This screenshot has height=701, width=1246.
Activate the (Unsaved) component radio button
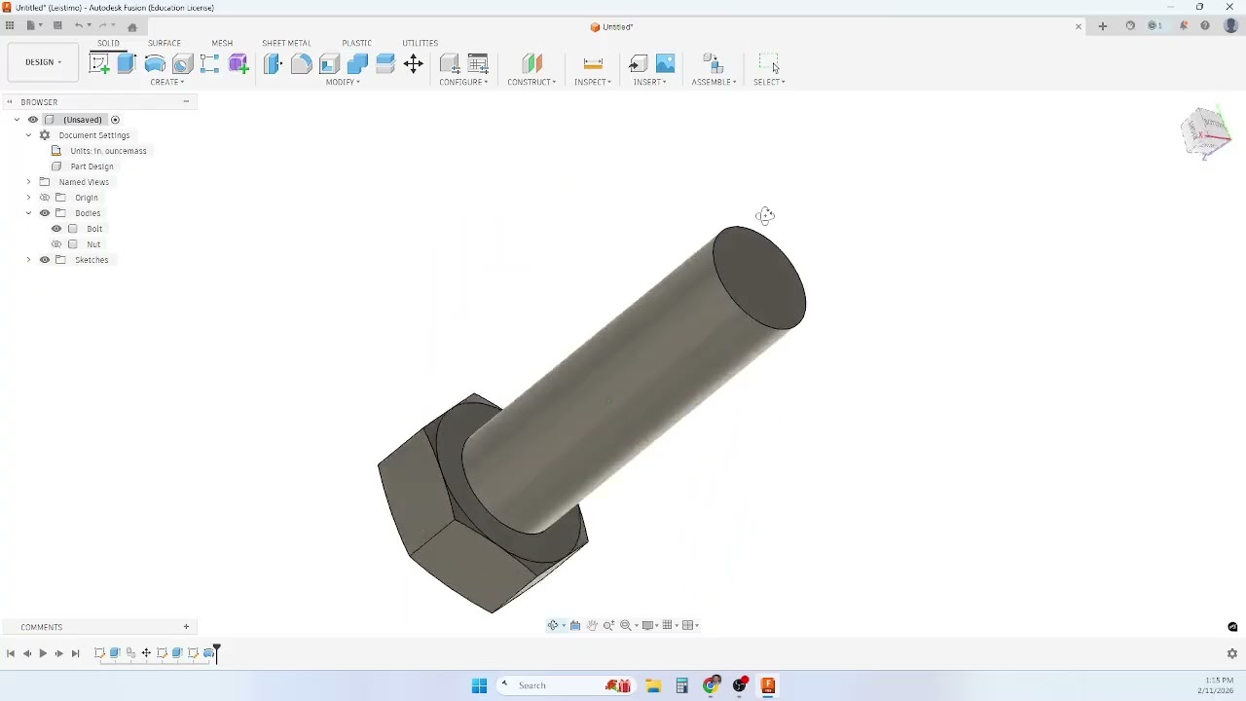tap(115, 120)
